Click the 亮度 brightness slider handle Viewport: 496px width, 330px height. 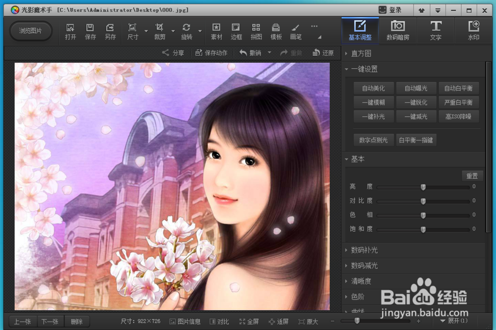(423, 187)
